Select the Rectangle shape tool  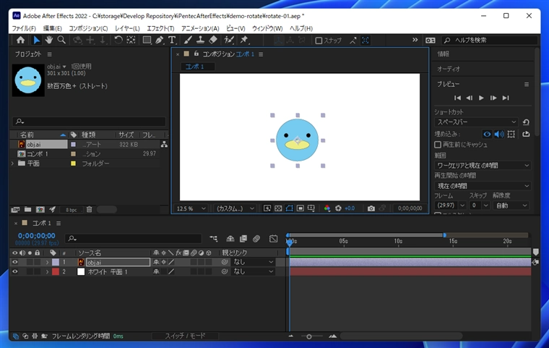point(147,40)
